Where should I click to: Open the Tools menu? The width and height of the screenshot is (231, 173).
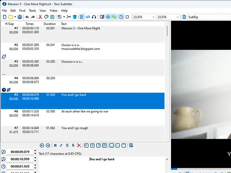[32, 11]
